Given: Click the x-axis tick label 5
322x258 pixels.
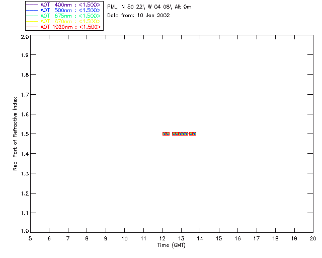Looking at the screenshot, I should 30,238.
